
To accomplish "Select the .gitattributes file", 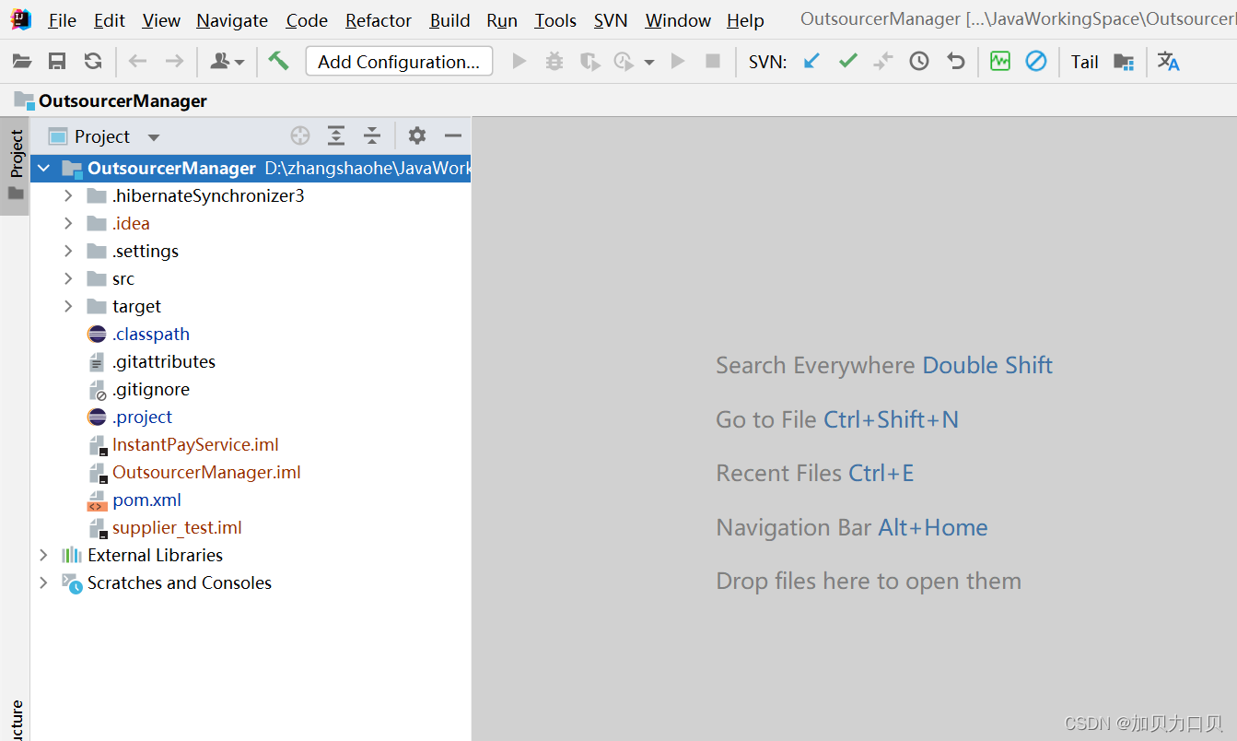I will pos(163,362).
